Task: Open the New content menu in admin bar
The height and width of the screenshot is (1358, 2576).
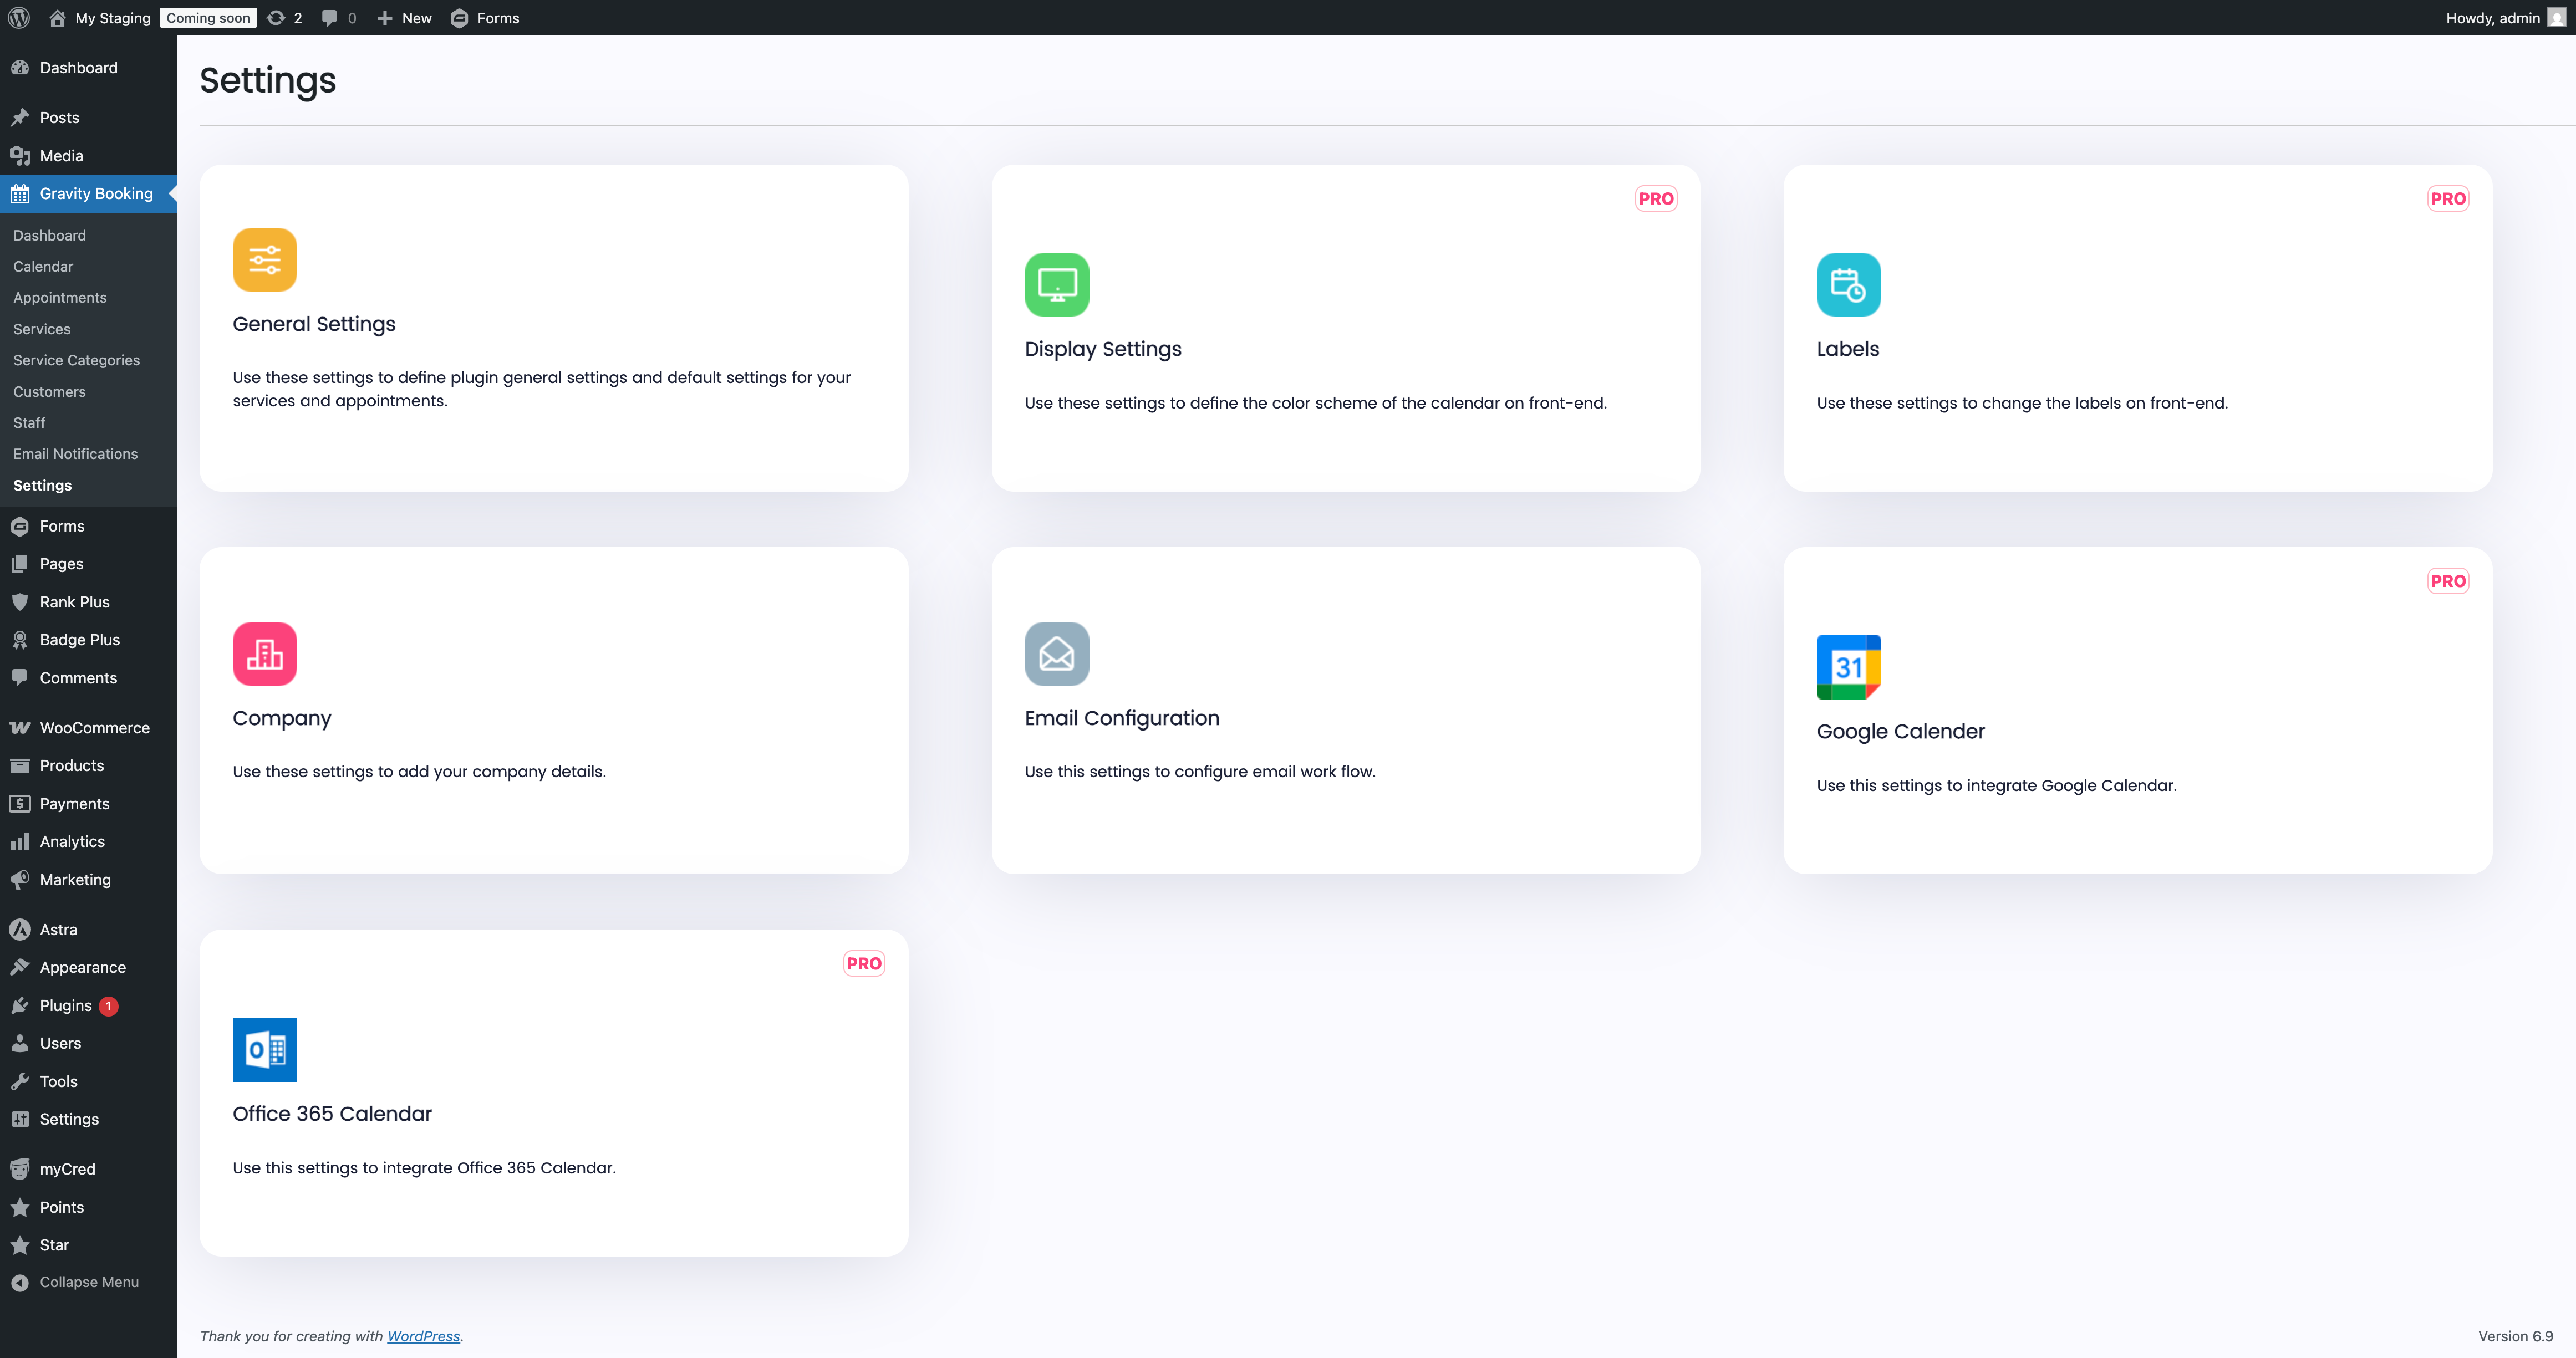Action: [404, 18]
